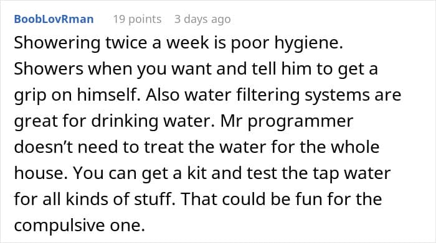The image size is (436, 243).
Task: Click the word 'grip' in third line
Action: coord(30,96)
